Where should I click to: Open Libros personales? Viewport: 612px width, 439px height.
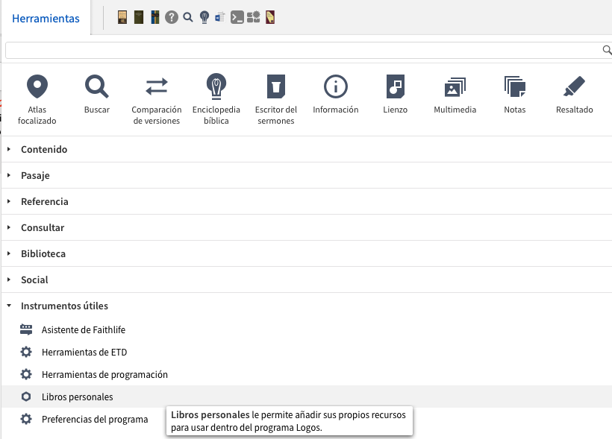(x=77, y=397)
